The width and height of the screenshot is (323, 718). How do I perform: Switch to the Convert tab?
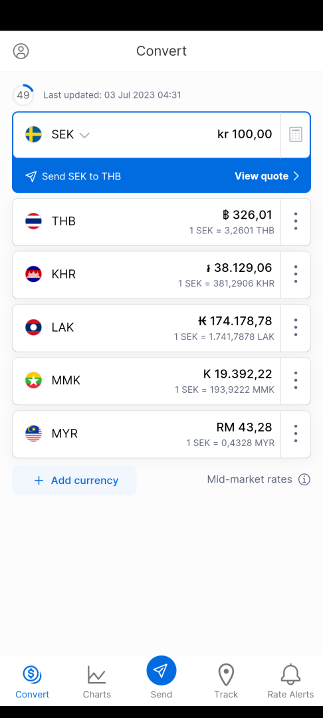[x=32, y=681]
